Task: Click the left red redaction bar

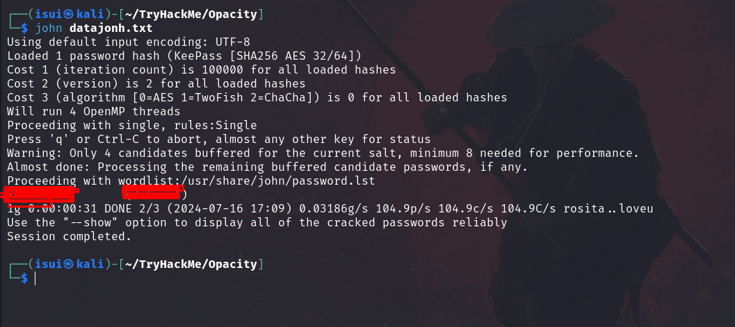Action: [40, 194]
